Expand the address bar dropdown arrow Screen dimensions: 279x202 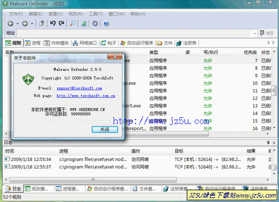tap(255, 34)
